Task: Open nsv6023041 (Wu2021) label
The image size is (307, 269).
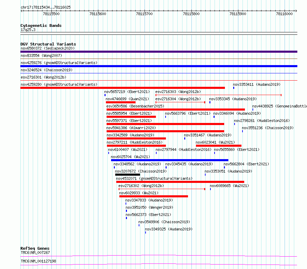Action: click(x=215, y=142)
